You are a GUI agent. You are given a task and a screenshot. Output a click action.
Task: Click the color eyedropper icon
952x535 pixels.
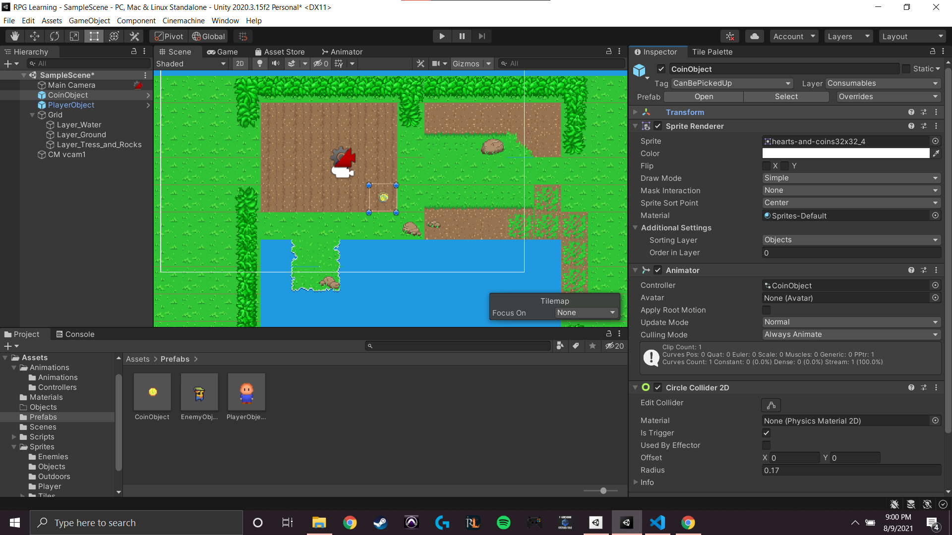(x=936, y=154)
